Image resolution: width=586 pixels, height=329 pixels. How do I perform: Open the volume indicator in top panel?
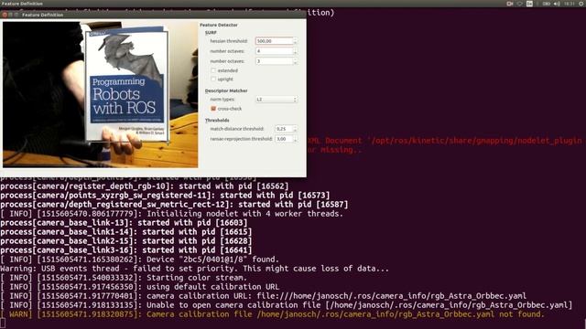click(557, 4)
